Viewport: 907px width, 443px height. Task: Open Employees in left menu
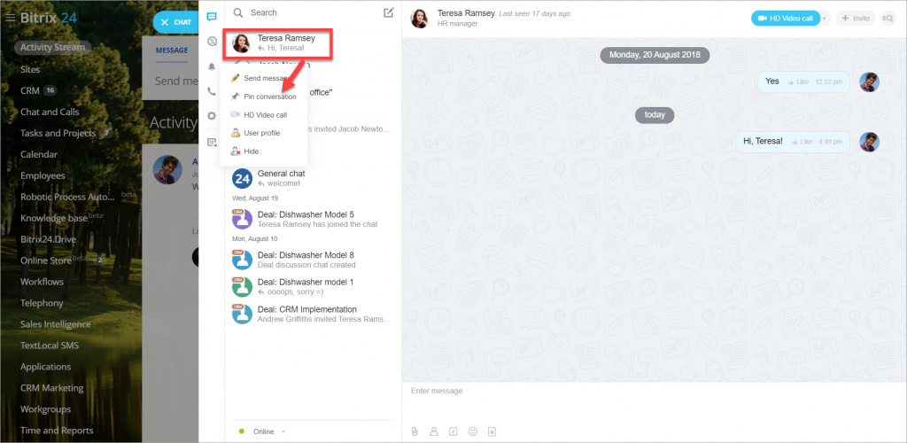[x=43, y=175]
